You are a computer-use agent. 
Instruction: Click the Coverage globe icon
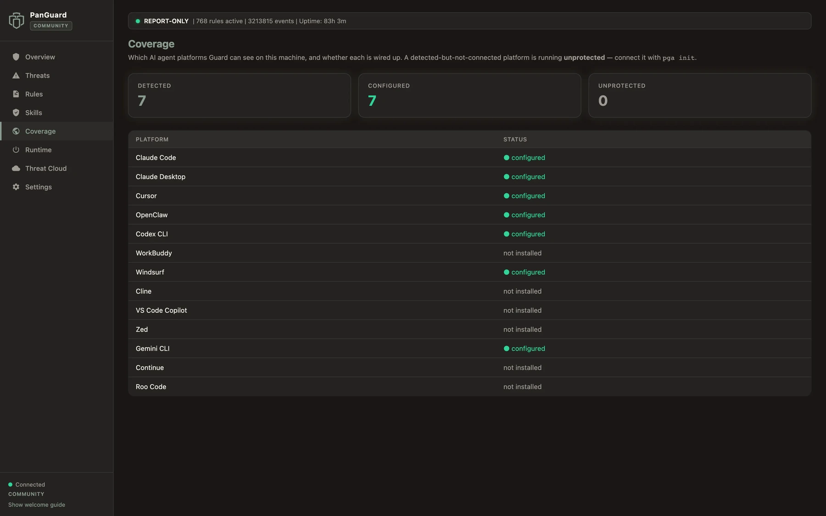click(16, 131)
